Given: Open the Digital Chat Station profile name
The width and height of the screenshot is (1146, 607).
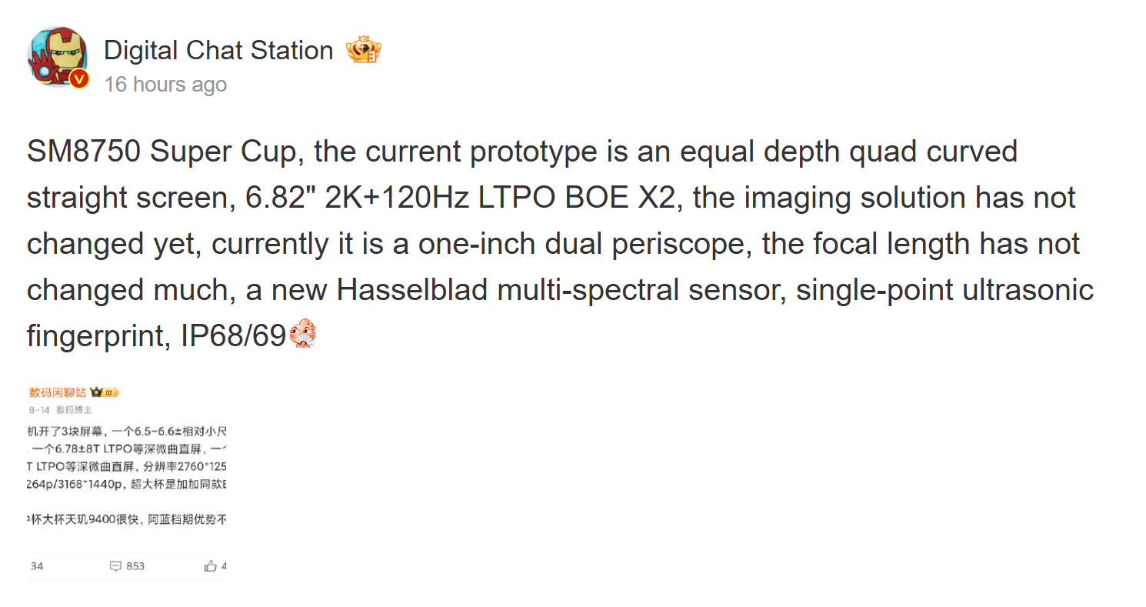Looking at the screenshot, I should 218,51.
